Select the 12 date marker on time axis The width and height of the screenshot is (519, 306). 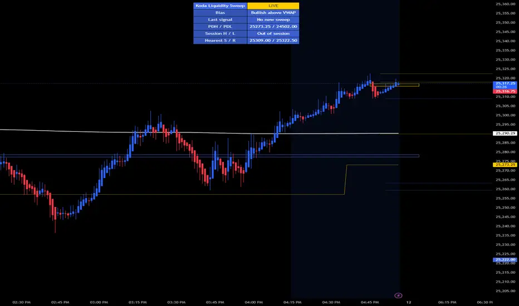[409, 302]
